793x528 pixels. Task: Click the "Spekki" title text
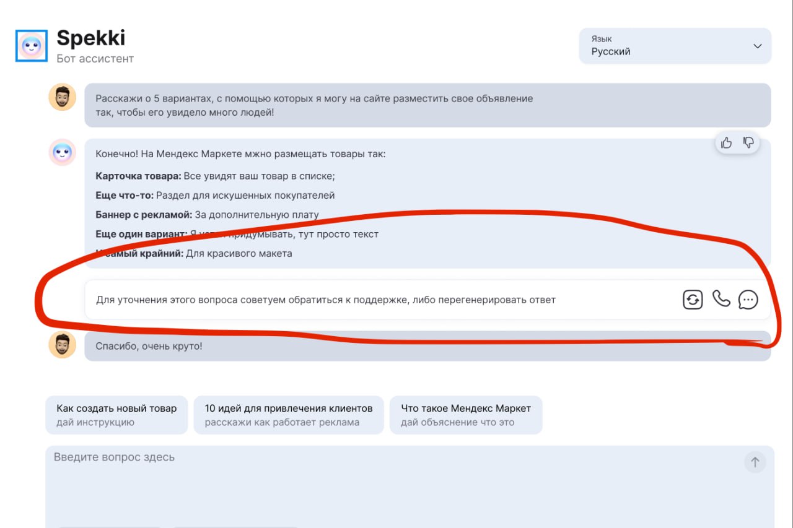point(91,38)
